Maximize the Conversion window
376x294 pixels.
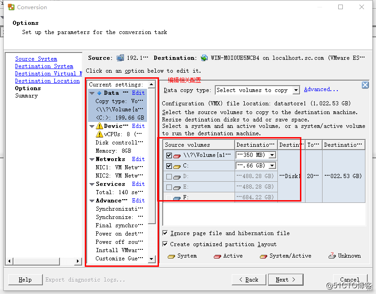(341, 7)
